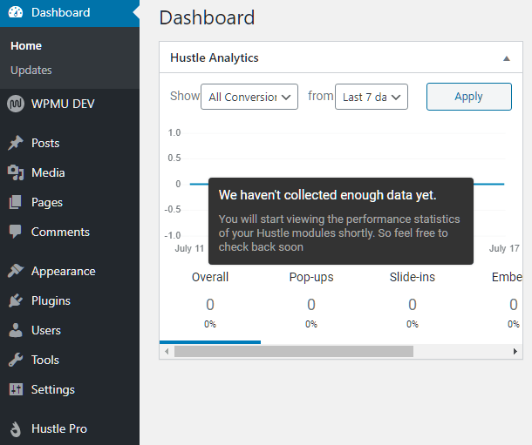
Task: Open the Posts menu
Action: click(70, 143)
